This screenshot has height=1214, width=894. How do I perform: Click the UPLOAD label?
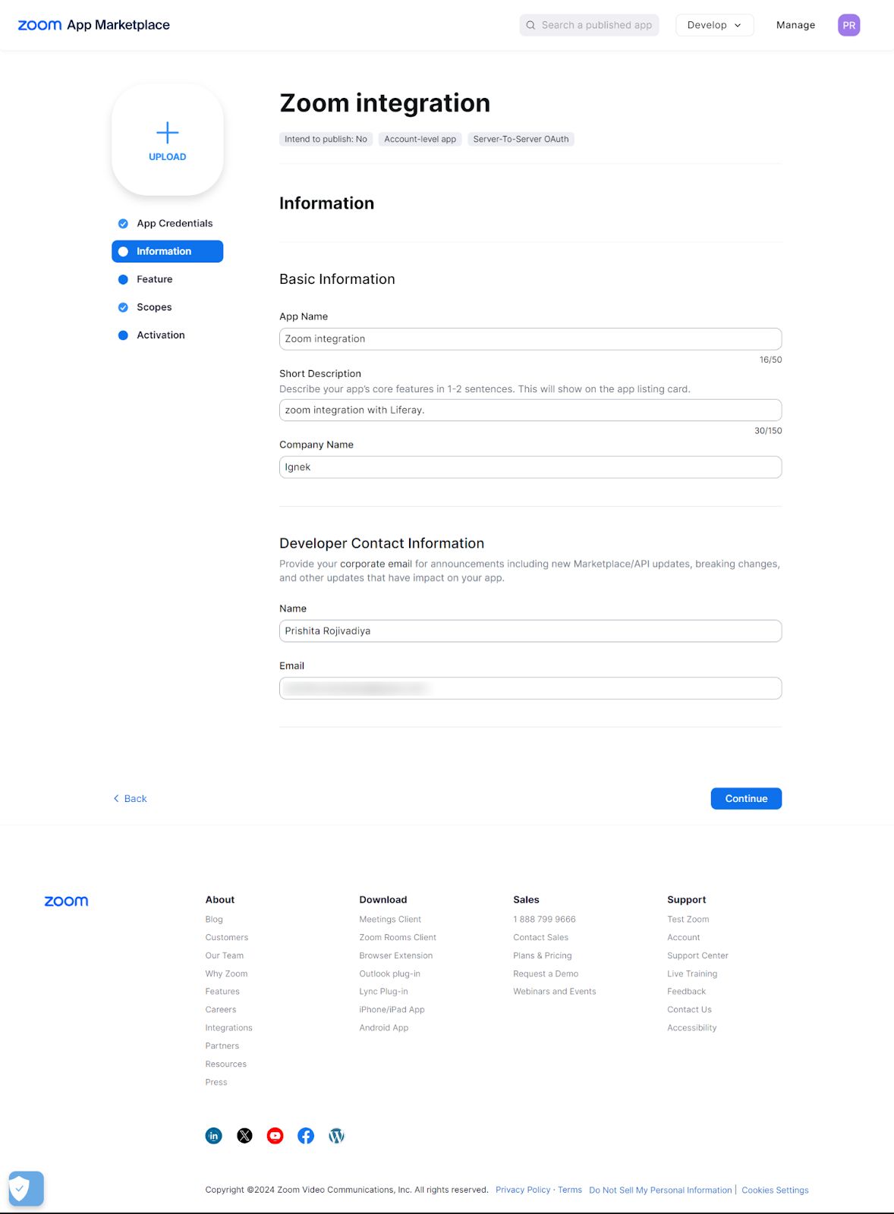pos(167,157)
